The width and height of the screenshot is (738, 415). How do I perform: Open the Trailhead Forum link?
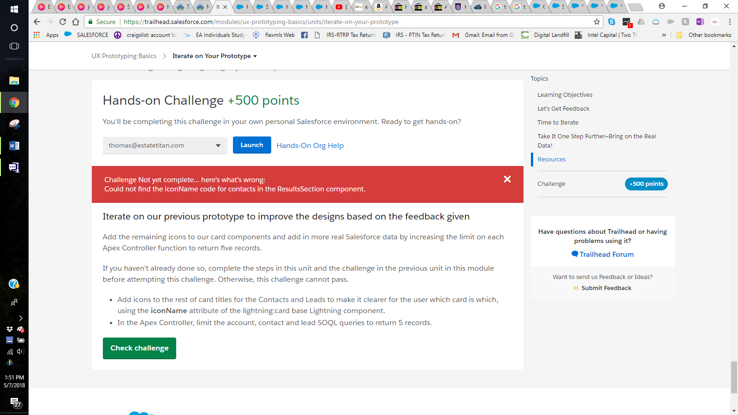(606, 255)
